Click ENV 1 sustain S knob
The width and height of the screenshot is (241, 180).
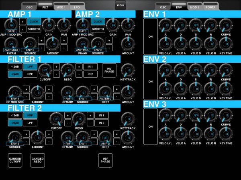(x=196, y=25)
